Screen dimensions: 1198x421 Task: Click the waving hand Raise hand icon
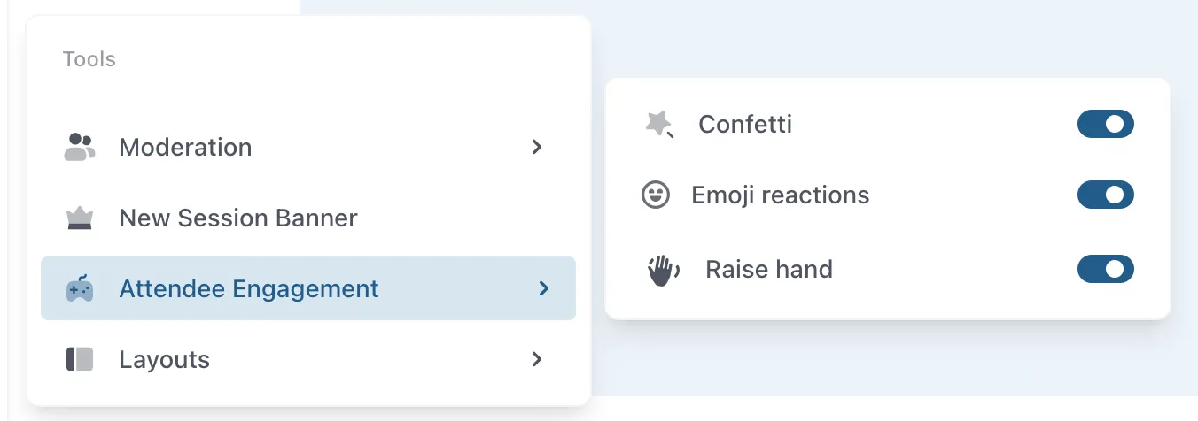coord(663,269)
